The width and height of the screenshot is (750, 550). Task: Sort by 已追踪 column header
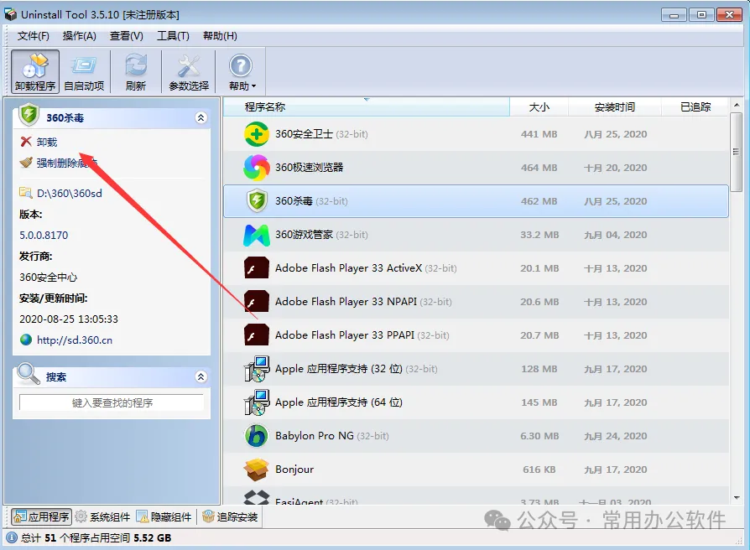pos(695,106)
